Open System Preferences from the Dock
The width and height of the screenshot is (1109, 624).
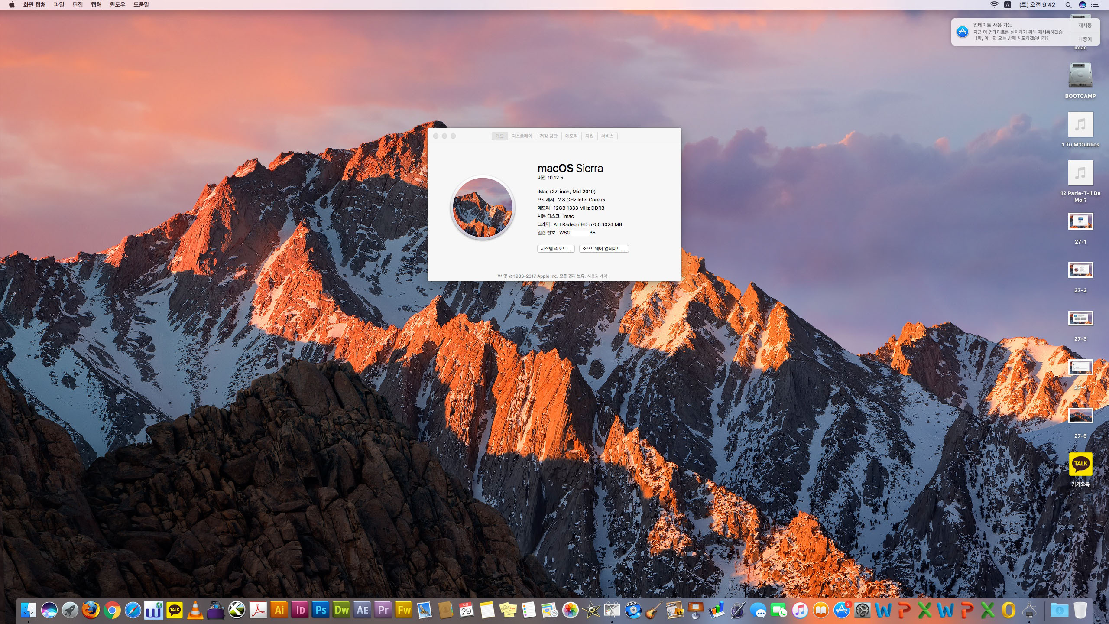(862, 610)
